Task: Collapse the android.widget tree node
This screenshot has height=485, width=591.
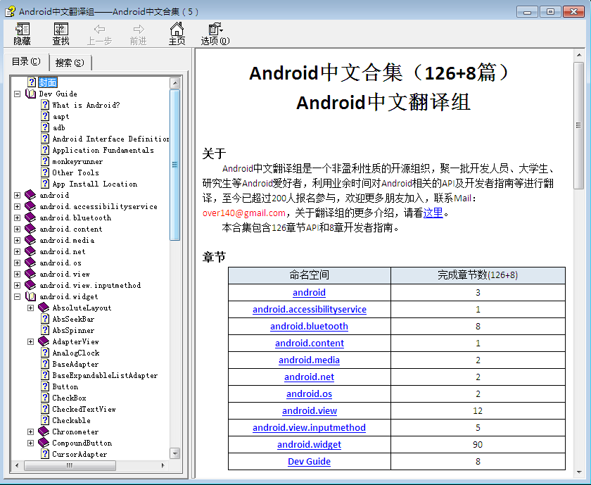Action: coord(18,297)
